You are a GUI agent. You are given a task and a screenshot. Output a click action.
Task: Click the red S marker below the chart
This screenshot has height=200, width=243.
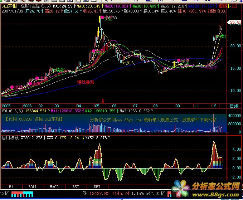103,101
